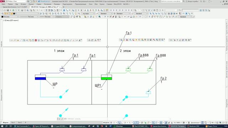Click the Layer Properties icon left of the layer list
228x128 pixels.
click(2, 14)
